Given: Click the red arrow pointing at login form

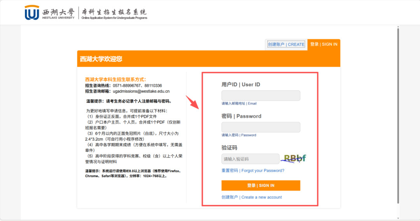Looking at the screenshot, I should click(193, 103).
